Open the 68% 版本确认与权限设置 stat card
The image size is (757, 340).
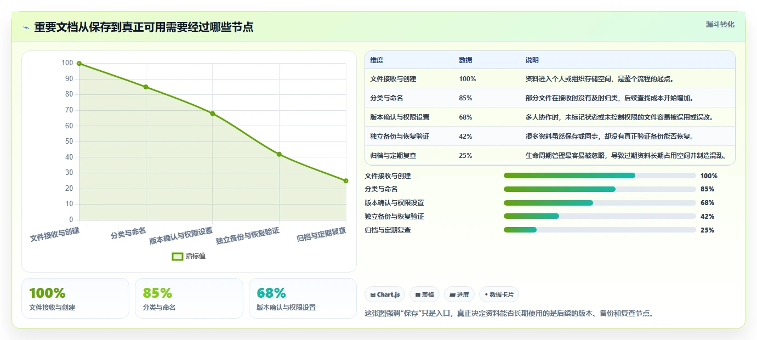tap(303, 298)
